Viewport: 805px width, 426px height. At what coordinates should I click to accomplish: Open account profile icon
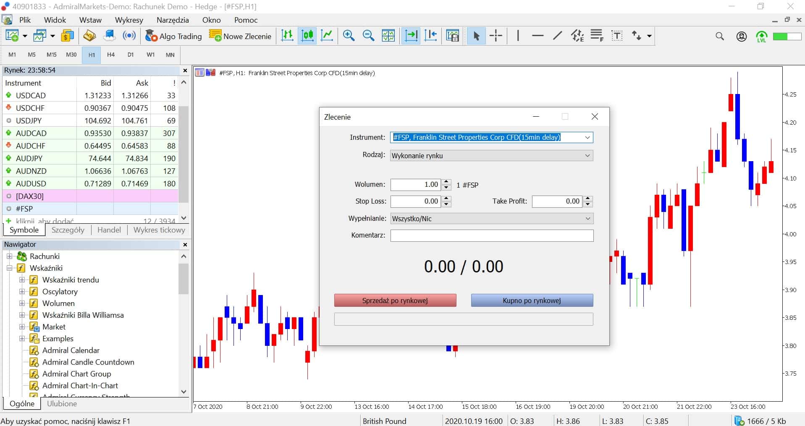coord(742,37)
